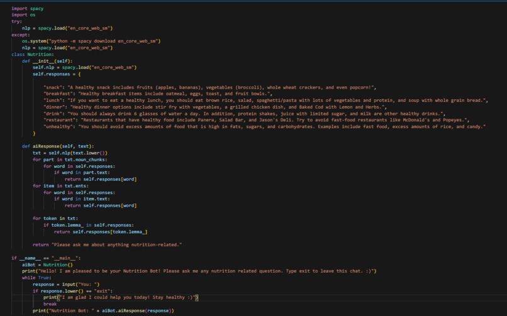Click the 'A healthy snack includes fruits' string

click(x=221, y=87)
